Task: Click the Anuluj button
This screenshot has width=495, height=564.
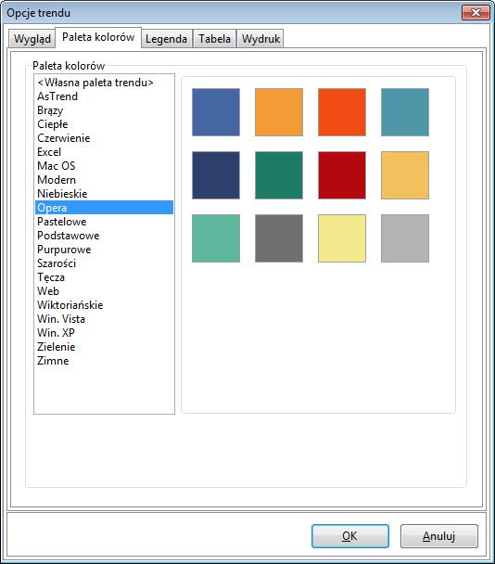Action: pos(439,536)
